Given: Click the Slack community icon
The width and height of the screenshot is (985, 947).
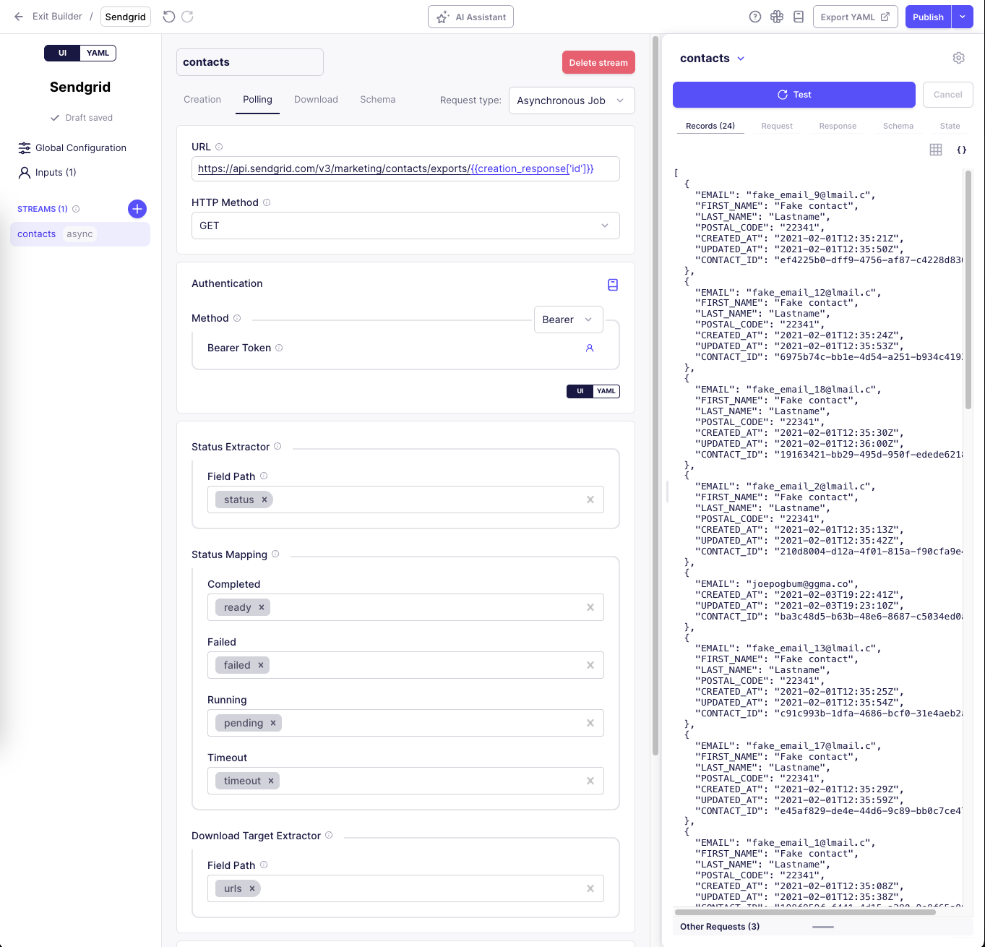Looking at the screenshot, I should [x=777, y=16].
